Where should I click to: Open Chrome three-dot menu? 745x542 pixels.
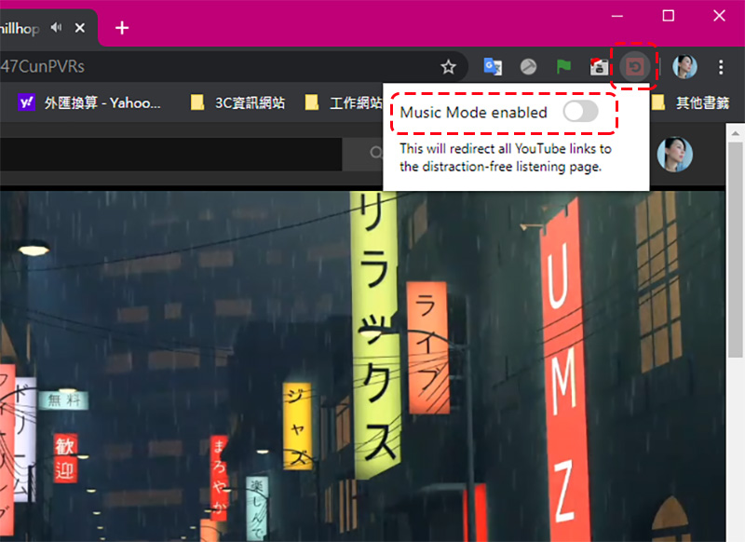pyautogui.click(x=721, y=67)
